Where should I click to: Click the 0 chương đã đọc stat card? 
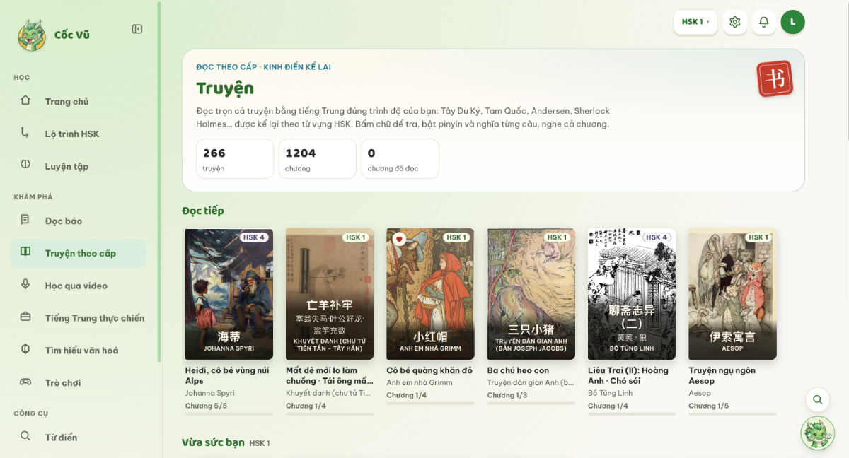point(400,158)
